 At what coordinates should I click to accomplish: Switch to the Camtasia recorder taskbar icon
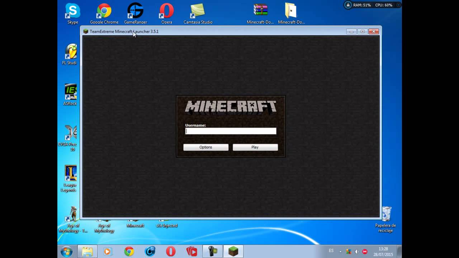213,252
